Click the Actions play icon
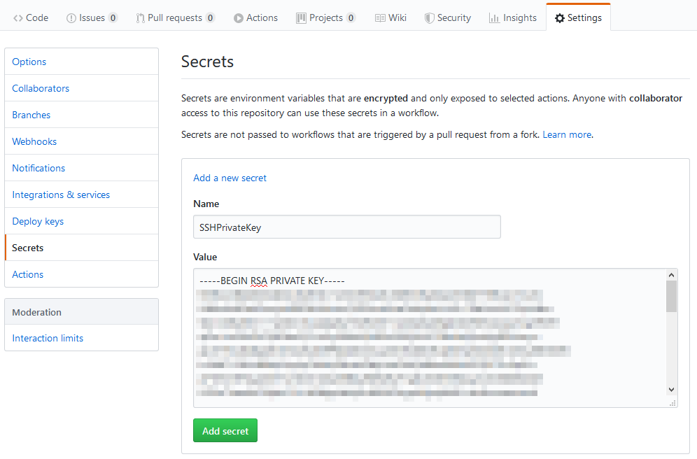Image resolution: width=697 pixels, height=459 pixels. pyautogui.click(x=239, y=18)
